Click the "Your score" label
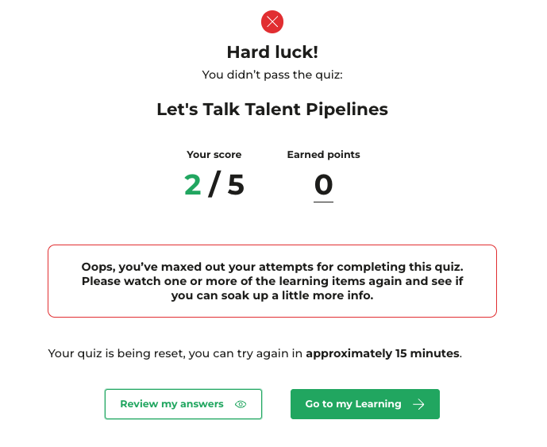Image resolution: width=547 pixels, height=447 pixels. pos(214,155)
